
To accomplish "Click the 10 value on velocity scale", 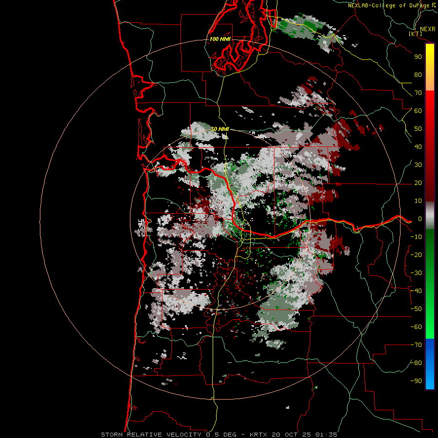I will click(x=418, y=201).
